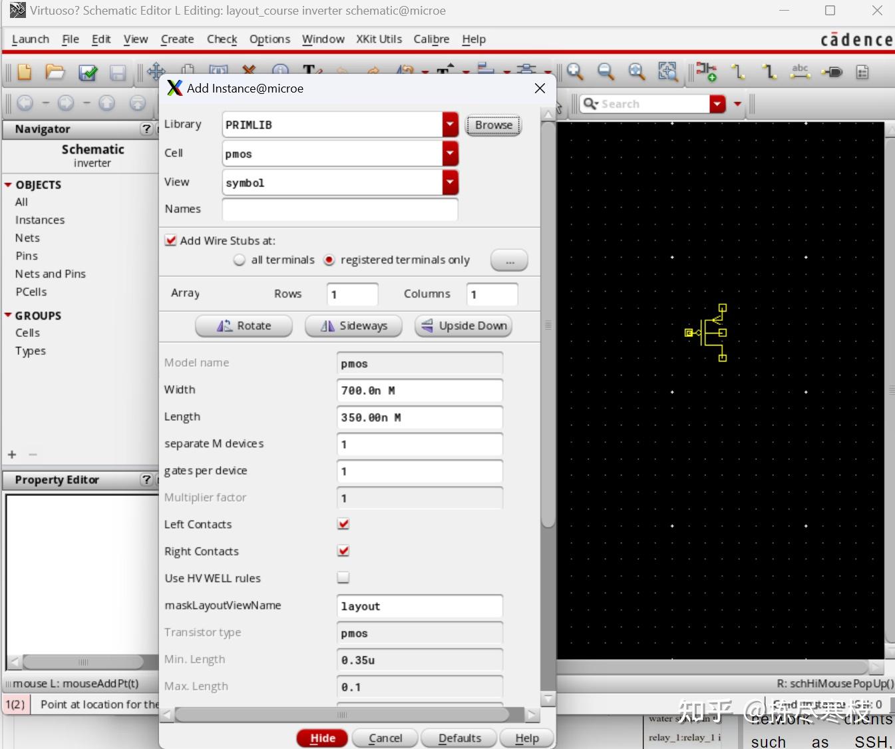Open the Calibre menu

[431, 39]
